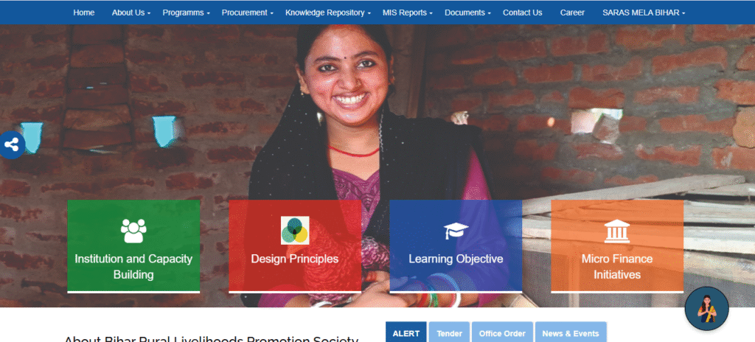This screenshot has height=342, width=755.
Task: Expand the SARAS MELA BIHAR menu
Action: (644, 13)
